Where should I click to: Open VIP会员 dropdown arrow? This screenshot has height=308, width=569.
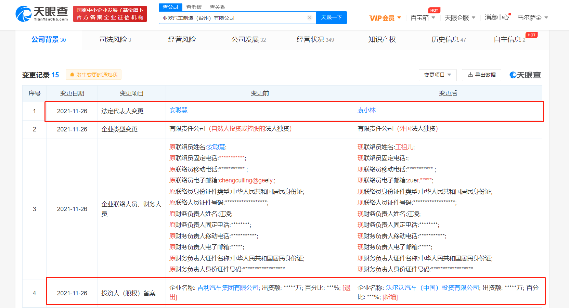point(399,17)
